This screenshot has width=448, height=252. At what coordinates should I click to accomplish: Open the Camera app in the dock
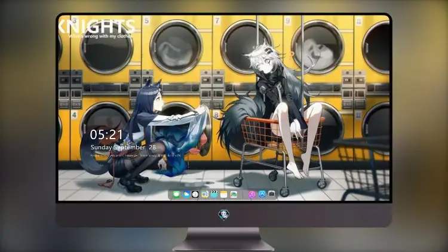(x=272, y=194)
